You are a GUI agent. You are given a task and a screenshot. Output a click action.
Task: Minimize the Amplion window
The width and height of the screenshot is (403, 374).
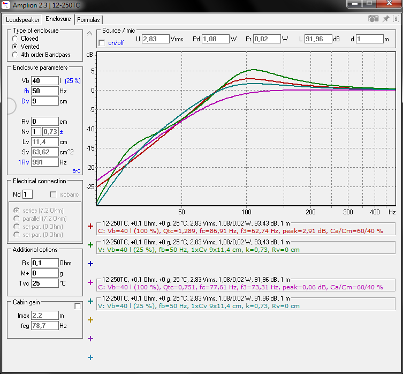tap(355, 4)
